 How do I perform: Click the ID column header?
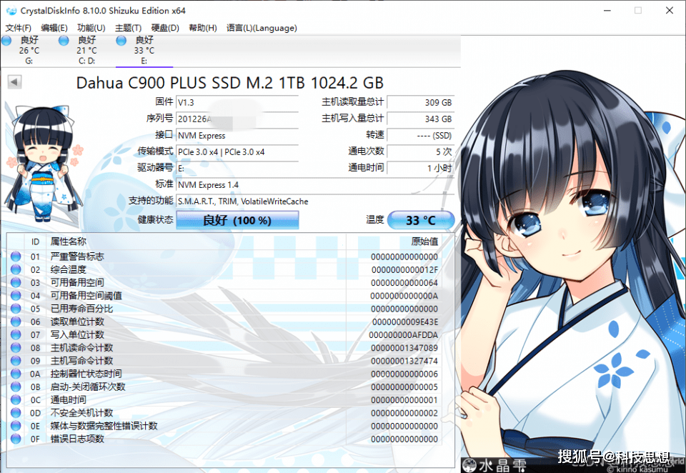click(x=35, y=242)
